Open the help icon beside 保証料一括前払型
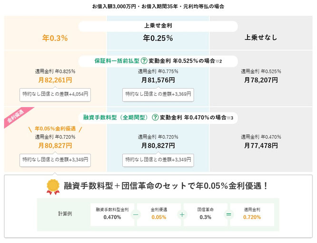This screenshot has width=317, height=243. 144,61
